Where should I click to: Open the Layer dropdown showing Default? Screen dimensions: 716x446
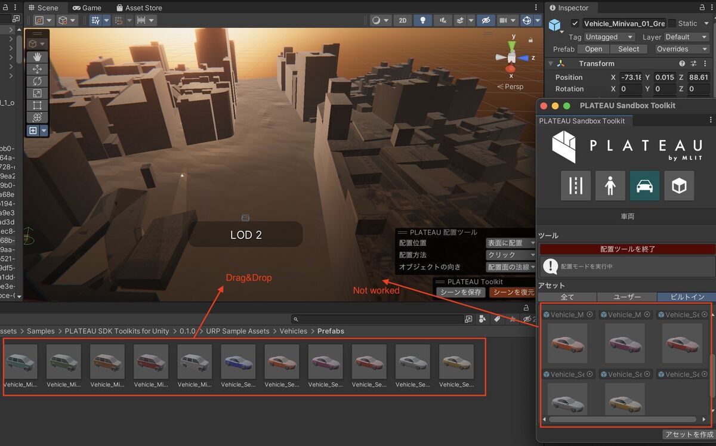(x=687, y=37)
